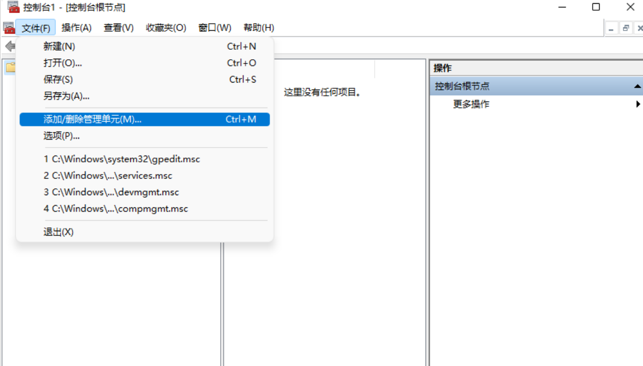Open the 查看(V) menu
This screenshot has width=643, height=366.
pyautogui.click(x=119, y=28)
